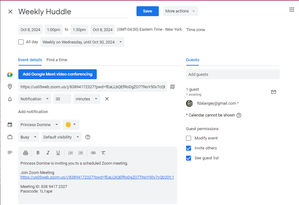Image resolution: width=299 pixels, height=205 pixels.
Task: Click the Google Drive attachment icon
Action: coord(26,153)
